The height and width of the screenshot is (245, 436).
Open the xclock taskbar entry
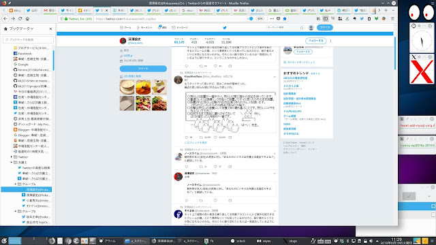point(238,241)
